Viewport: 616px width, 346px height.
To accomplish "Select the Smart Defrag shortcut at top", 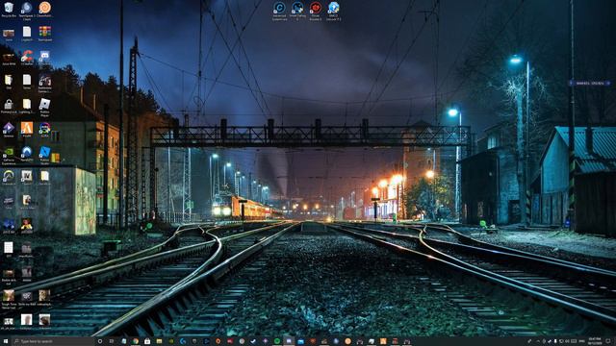I will pyautogui.click(x=297, y=11).
